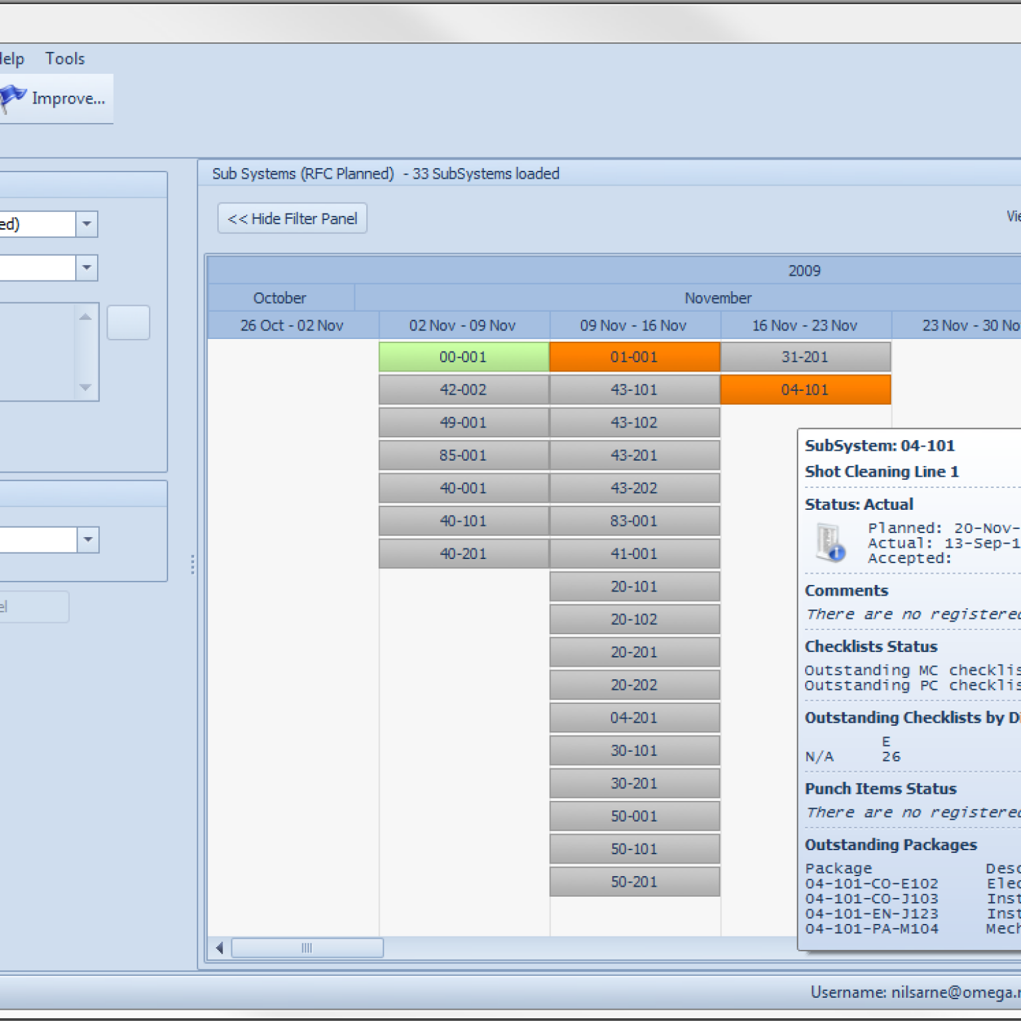Click package 04-101-CO-J103 in the tooltip
Screen dimensions: 1021x1021
[871, 899]
